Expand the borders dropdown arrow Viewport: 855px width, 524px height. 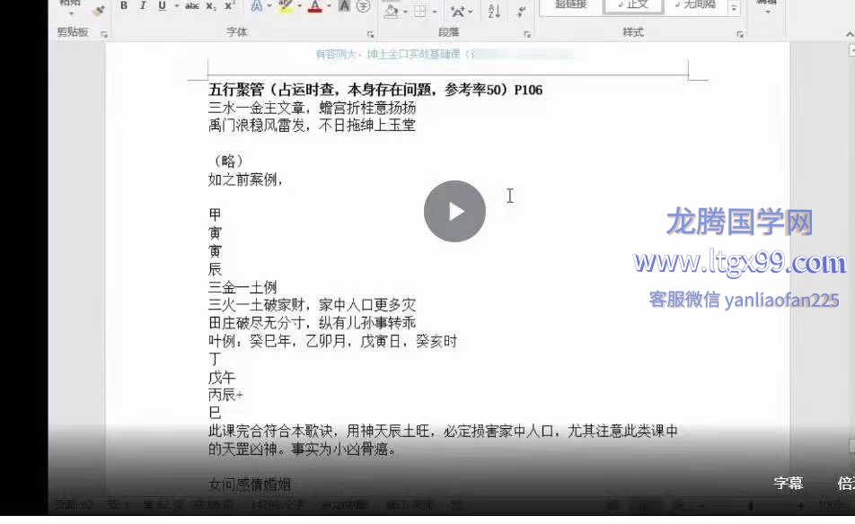(x=435, y=12)
